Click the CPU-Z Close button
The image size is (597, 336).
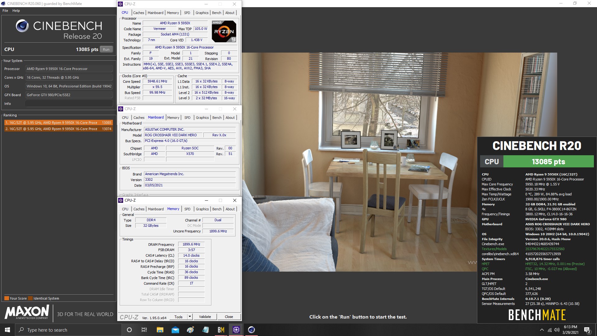click(229, 317)
